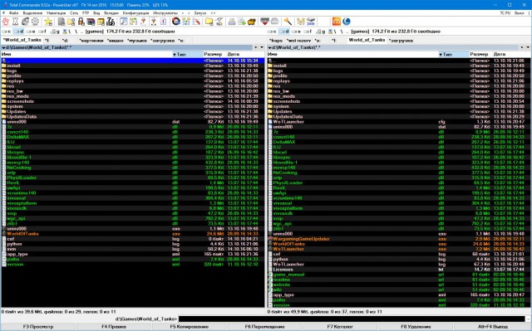Switch to the left panel музыка tab
The width and height of the screenshot is (532, 331).
click(x=137, y=41)
